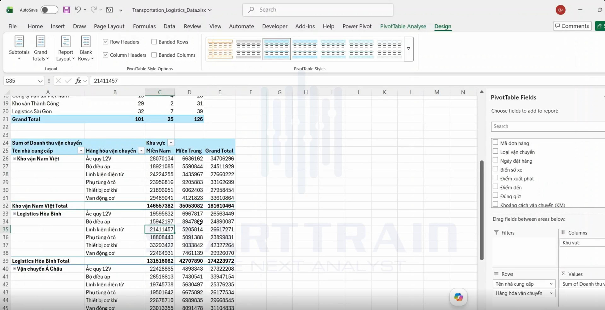This screenshot has height=310, width=605.
Task: Open Grand Totals options
Action: click(x=40, y=48)
